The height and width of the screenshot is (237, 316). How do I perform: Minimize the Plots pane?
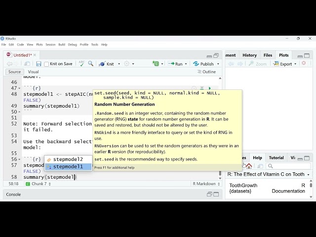click(x=300, y=56)
